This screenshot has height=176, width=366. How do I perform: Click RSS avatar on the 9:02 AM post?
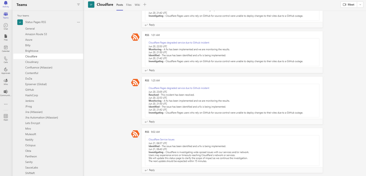point(136,134)
